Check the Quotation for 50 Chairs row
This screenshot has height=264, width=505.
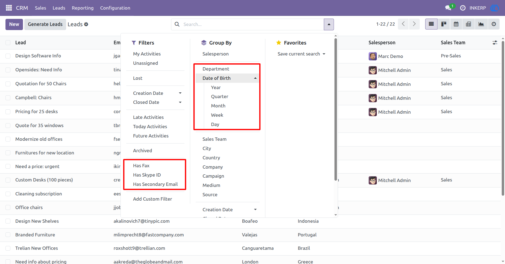tap(8, 84)
